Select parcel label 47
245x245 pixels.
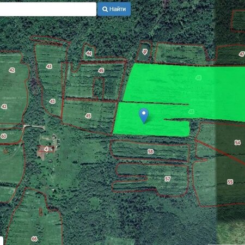[242, 54]
